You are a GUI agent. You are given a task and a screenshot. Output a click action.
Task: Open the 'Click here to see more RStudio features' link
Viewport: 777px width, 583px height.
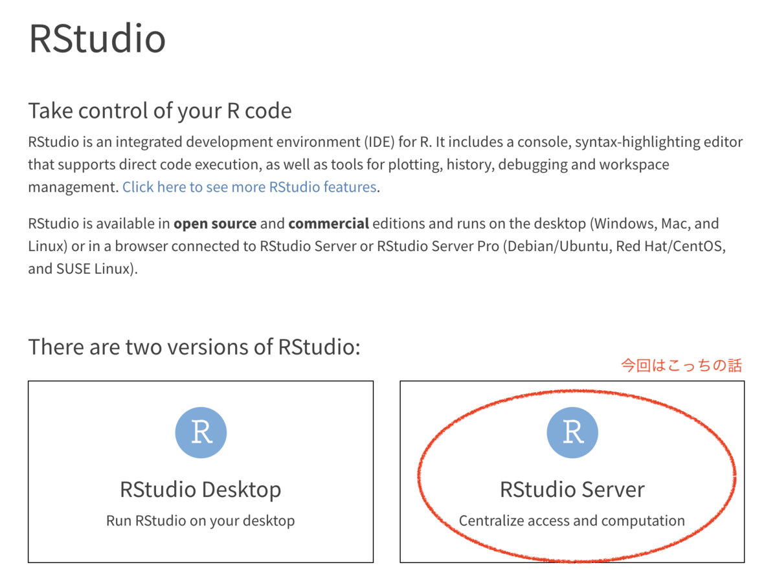click(x=249, y=188)
